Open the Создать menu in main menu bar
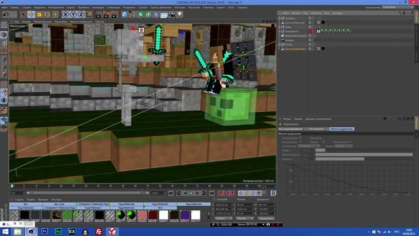 [x=26, y=7]
